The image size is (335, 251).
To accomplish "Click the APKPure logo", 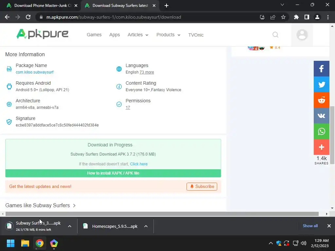I will [42, 34].
